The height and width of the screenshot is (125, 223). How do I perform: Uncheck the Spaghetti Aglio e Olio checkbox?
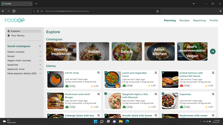(x=106, y=94)
